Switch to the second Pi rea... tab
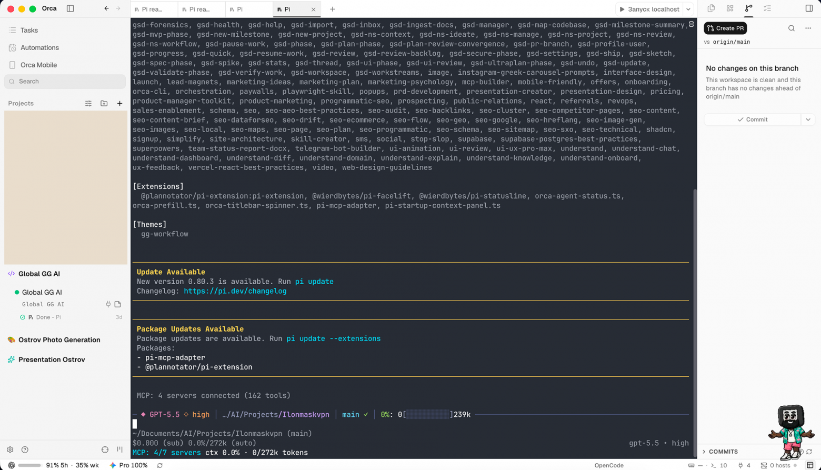This screenshot has width=821, height=470. (202, 9)
